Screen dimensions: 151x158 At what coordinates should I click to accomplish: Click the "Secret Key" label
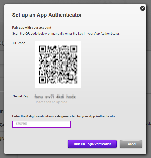coord(20,96)
